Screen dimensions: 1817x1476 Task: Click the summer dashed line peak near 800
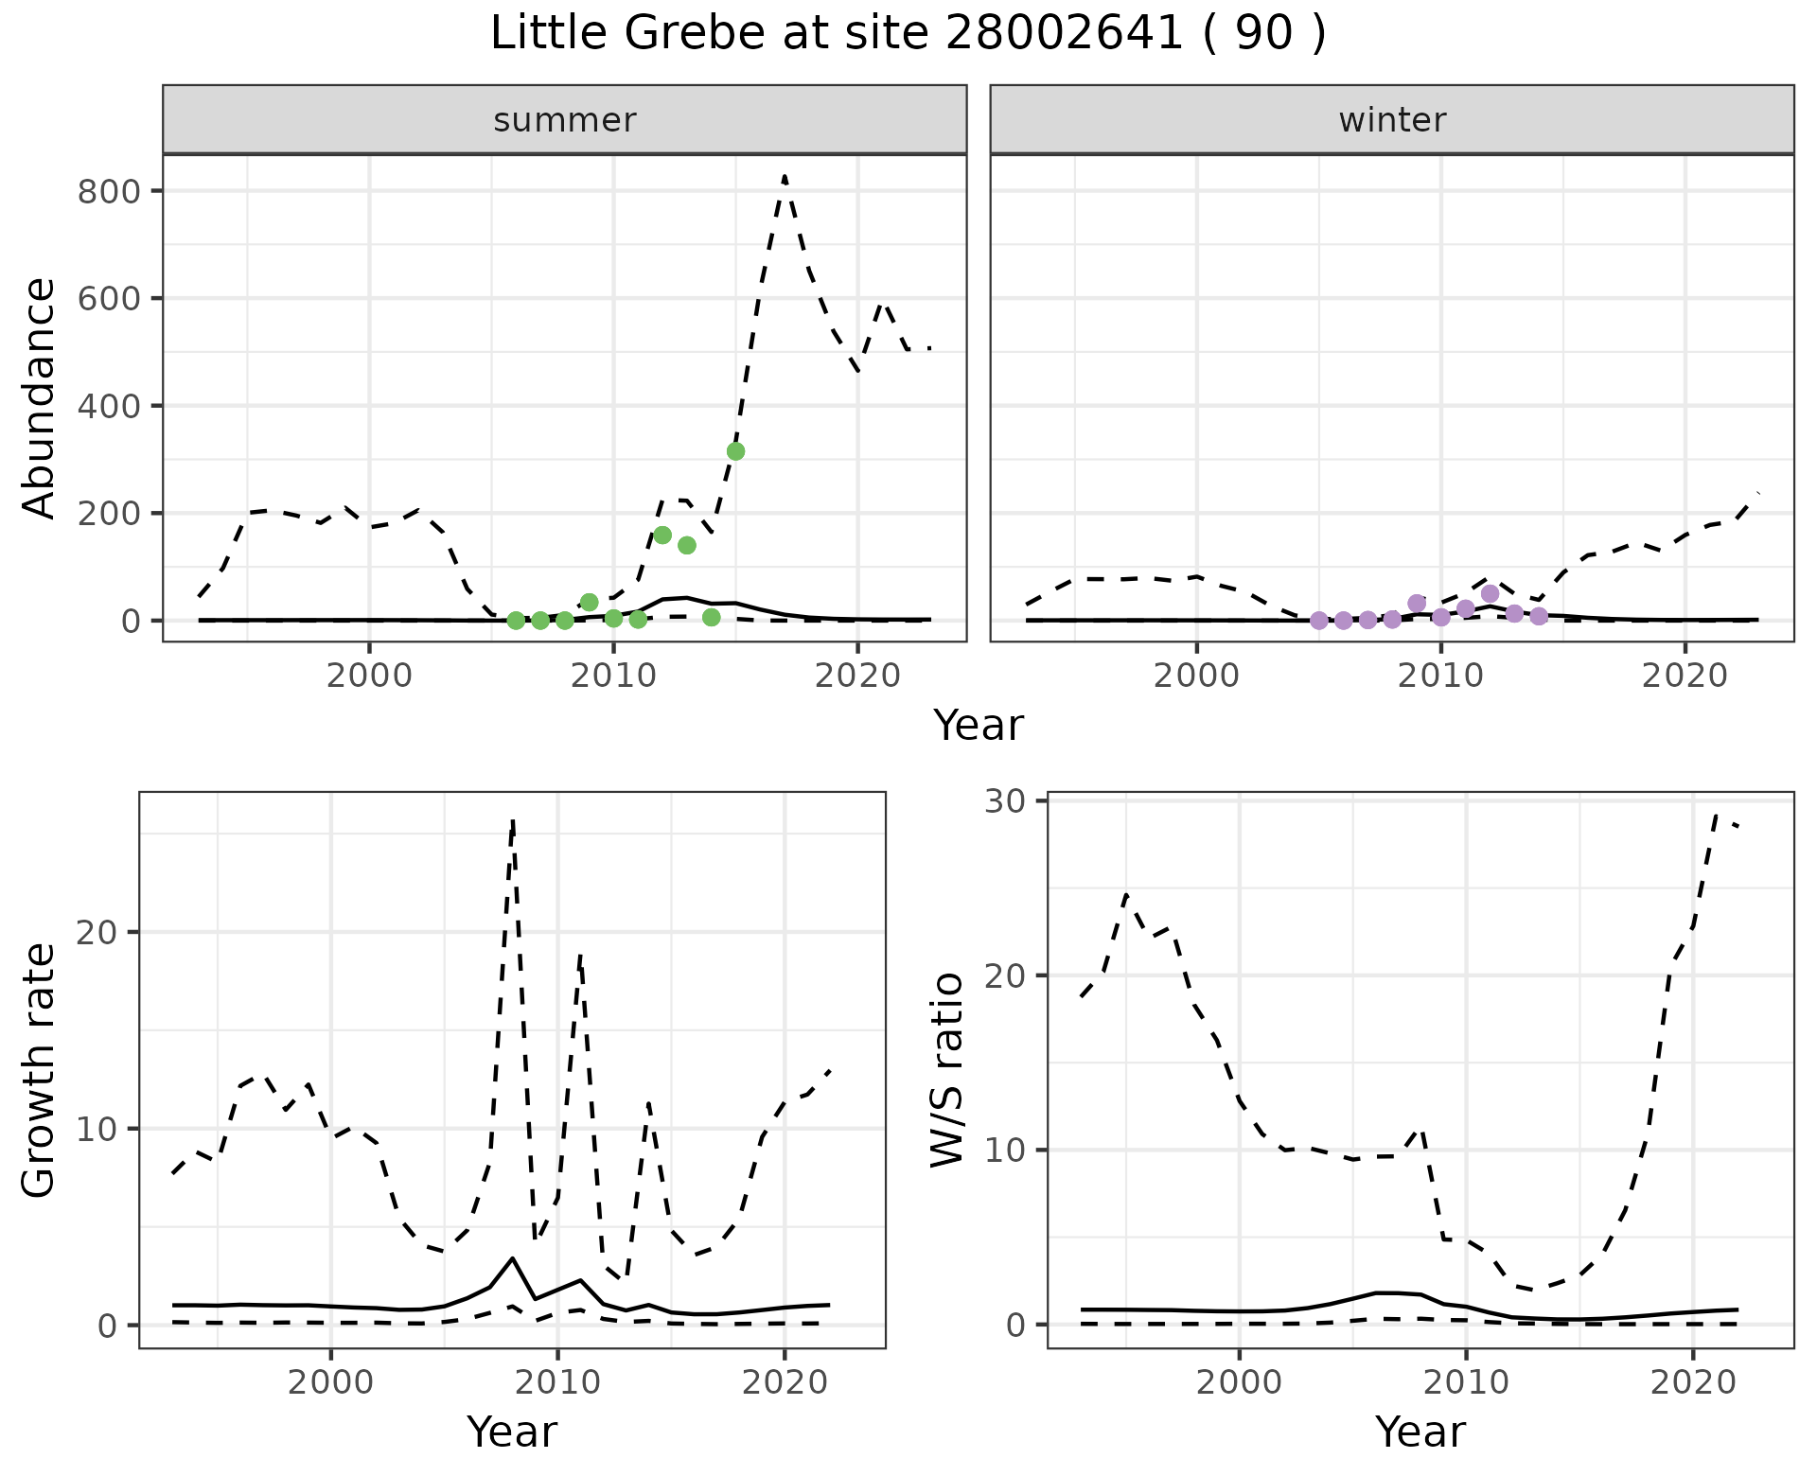785,177
